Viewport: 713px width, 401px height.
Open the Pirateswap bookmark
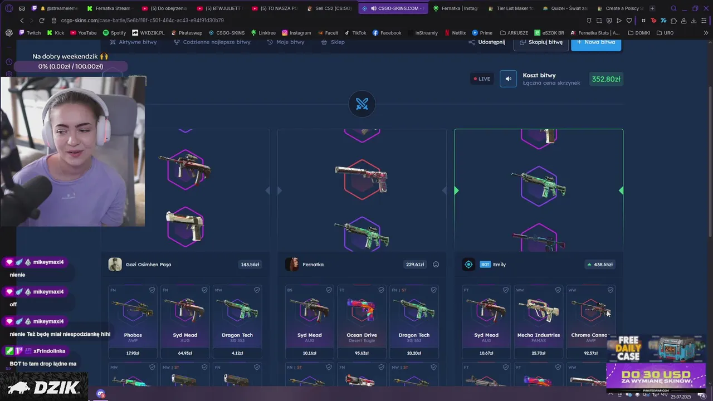click(187, 33)
